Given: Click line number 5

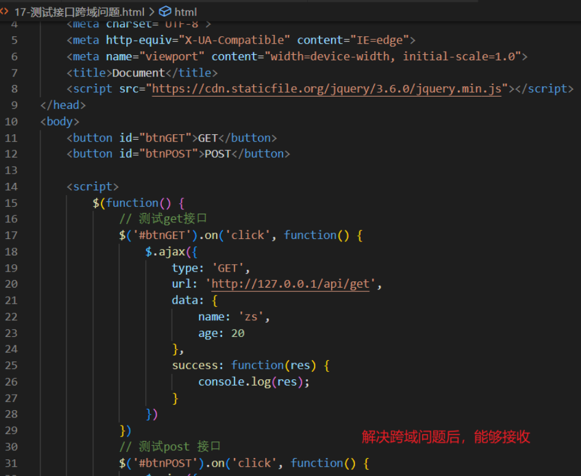Looking at the screenshot, I should pyautogui.click(x=14, y=41).
